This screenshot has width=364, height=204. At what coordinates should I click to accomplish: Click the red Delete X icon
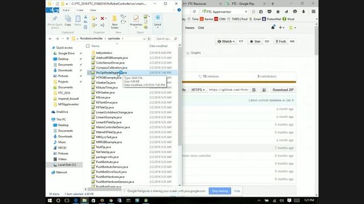[102, 18]
